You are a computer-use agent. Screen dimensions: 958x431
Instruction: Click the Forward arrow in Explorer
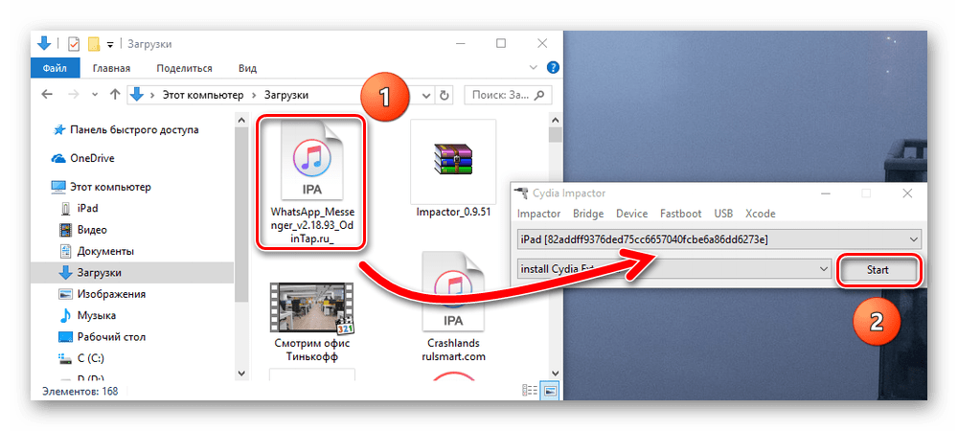(x=73, y=95)
